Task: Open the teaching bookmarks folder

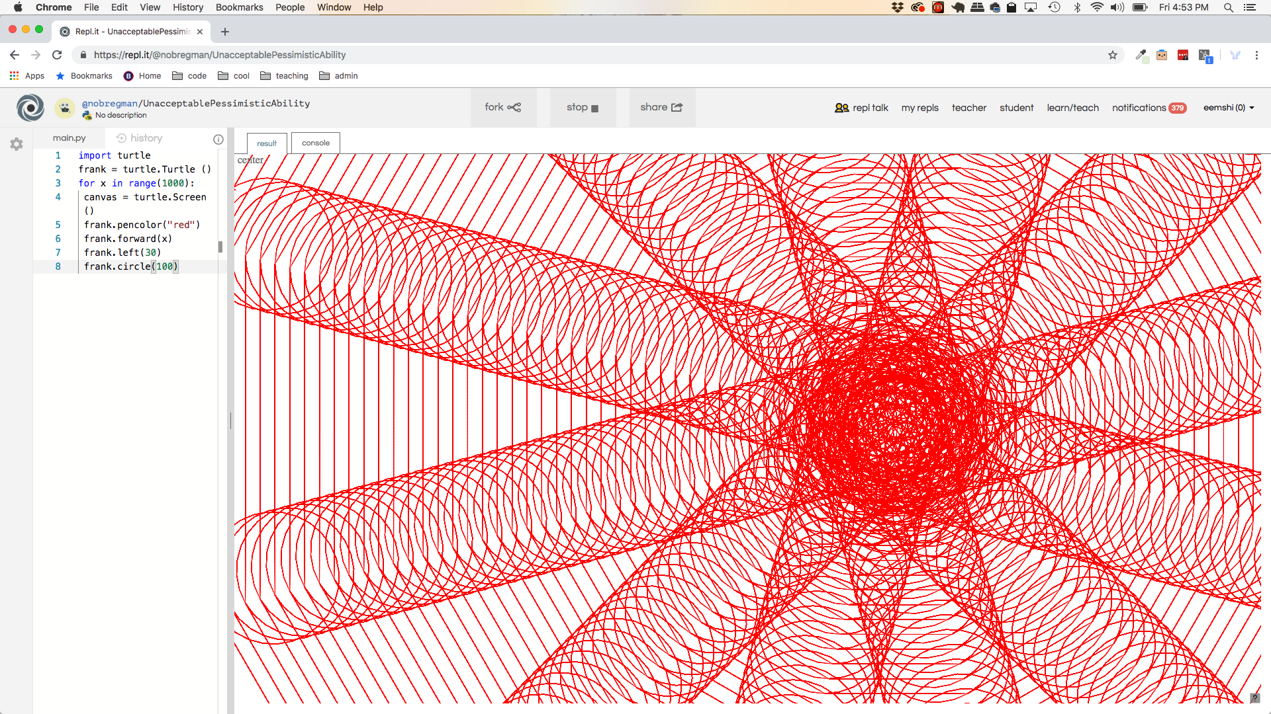Action: (x=285, y=76)
